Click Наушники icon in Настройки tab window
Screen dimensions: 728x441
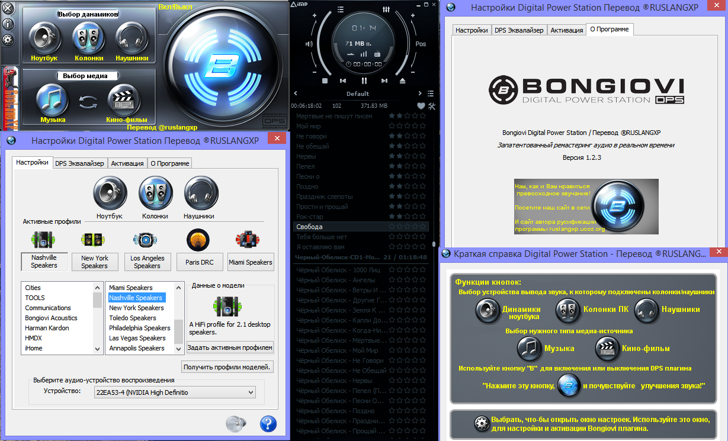point(201,193)
